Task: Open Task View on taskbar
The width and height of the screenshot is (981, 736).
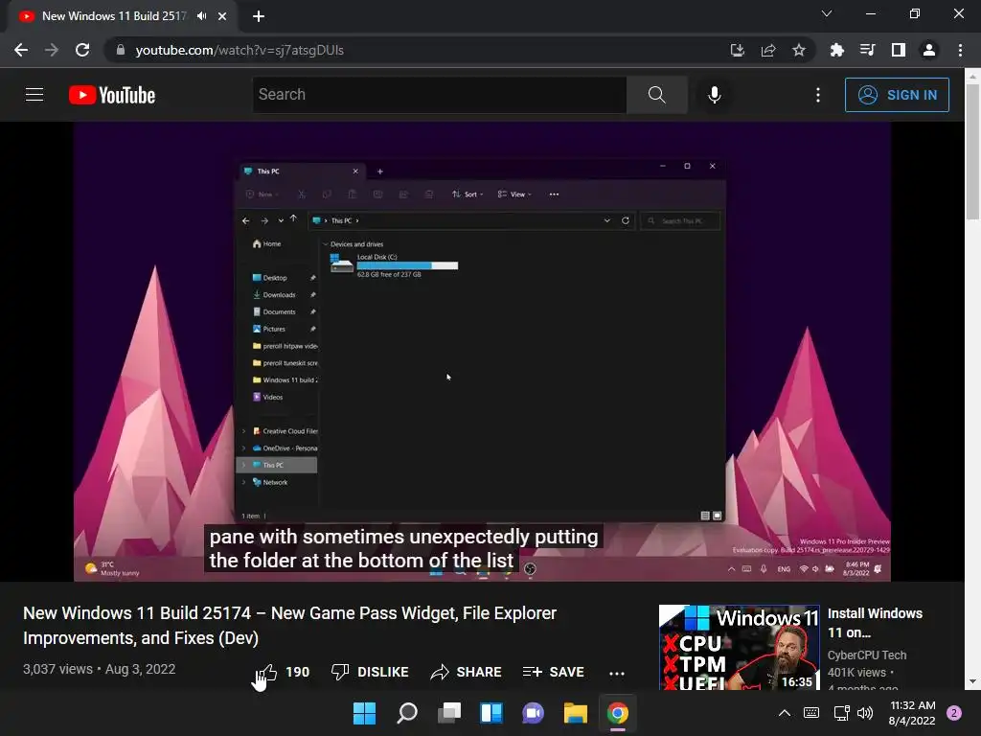Action: pos(448,713)
